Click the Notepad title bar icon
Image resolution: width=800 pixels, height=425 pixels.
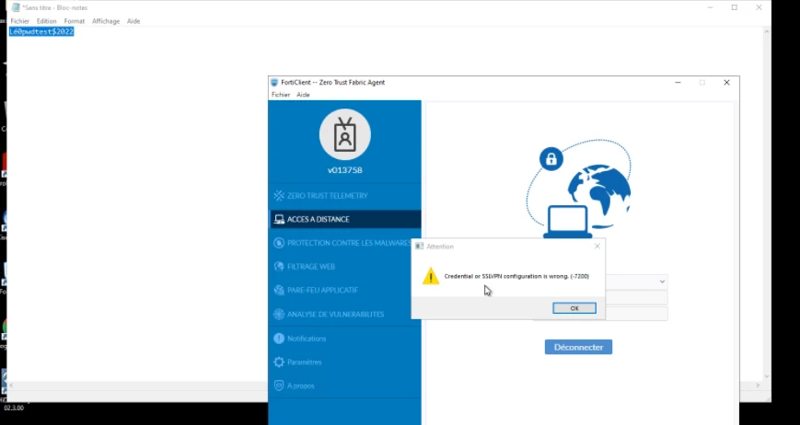[x=16, y=7]
